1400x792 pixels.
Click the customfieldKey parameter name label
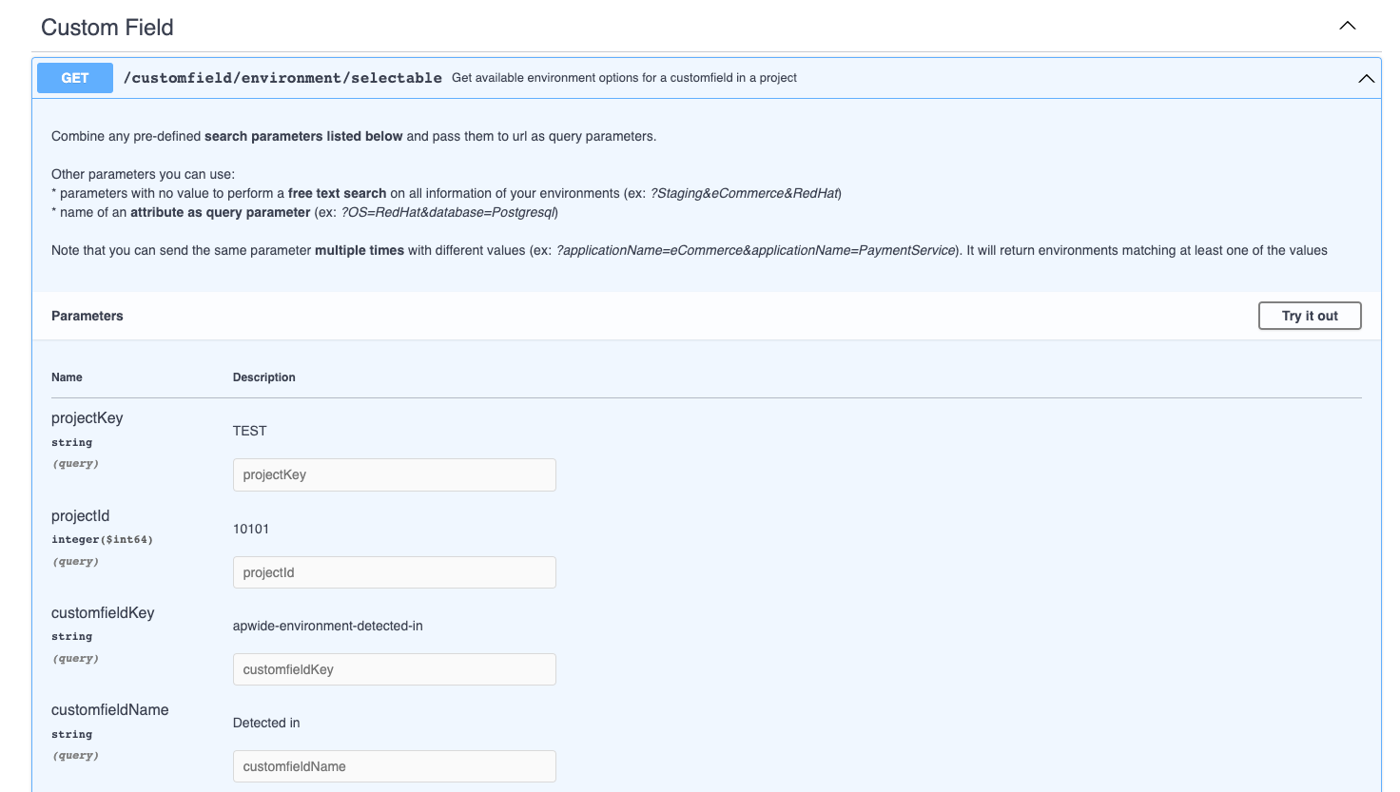(x=103, y=613)
